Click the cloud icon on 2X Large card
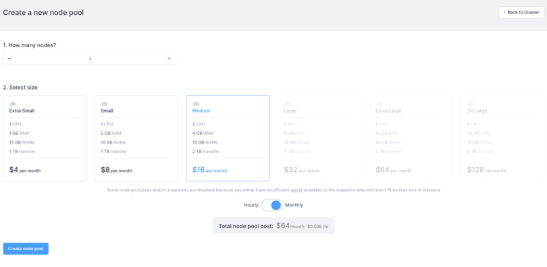547x267 pixels. point(471,103)
